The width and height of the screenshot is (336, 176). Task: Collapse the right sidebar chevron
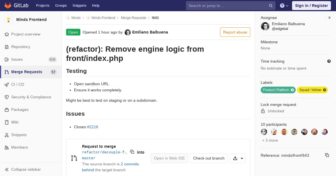point(330,18)
